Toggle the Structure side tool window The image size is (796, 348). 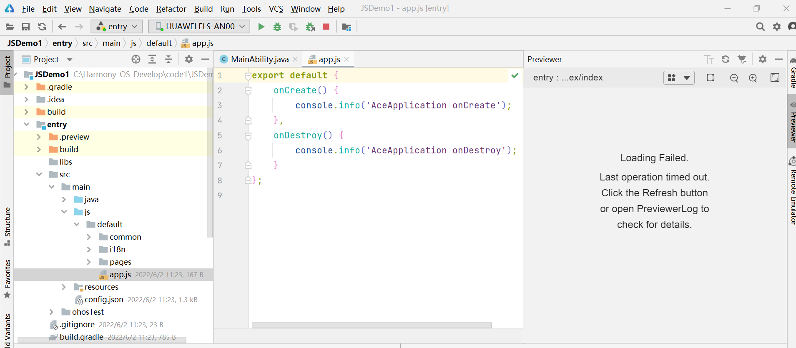tap(7, 226)
